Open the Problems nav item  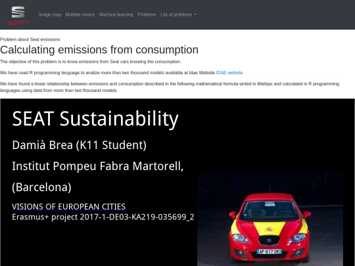(x=147, y=14)
